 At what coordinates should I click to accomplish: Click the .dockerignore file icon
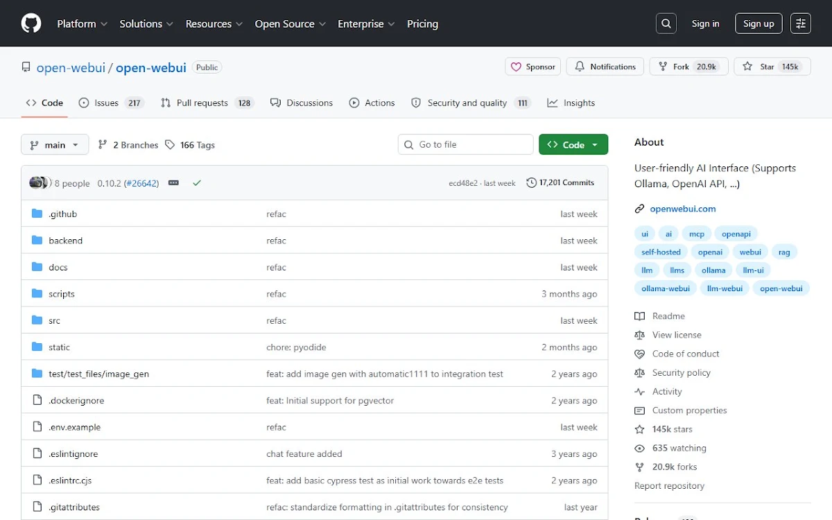(x=37, y=401)
